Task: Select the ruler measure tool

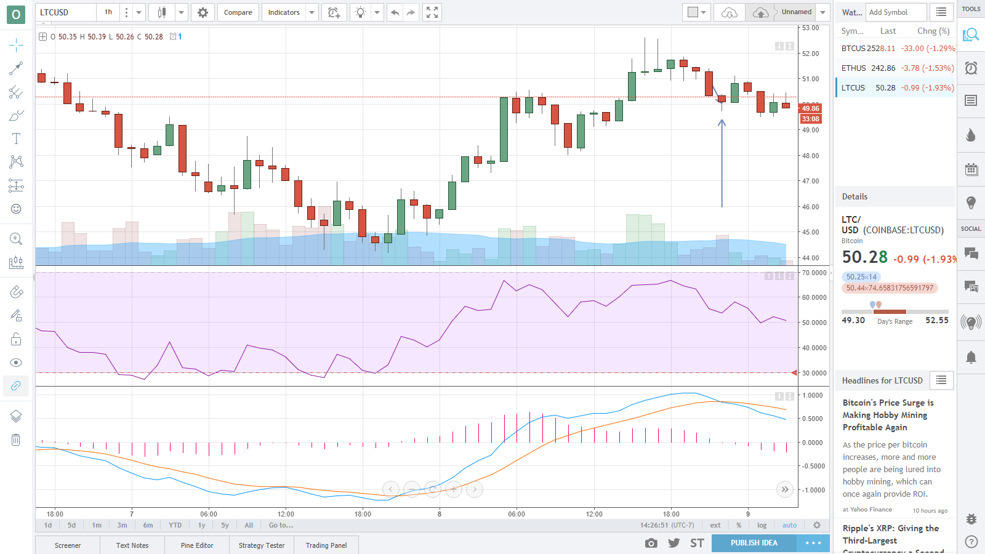Action: 16,263
